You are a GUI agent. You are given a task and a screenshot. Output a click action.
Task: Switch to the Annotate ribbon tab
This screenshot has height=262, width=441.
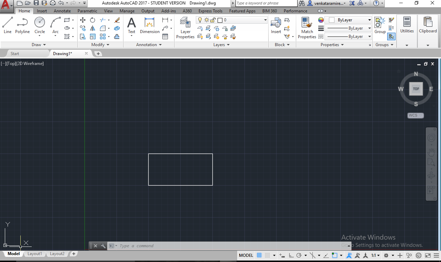click(x=62, y=11)
